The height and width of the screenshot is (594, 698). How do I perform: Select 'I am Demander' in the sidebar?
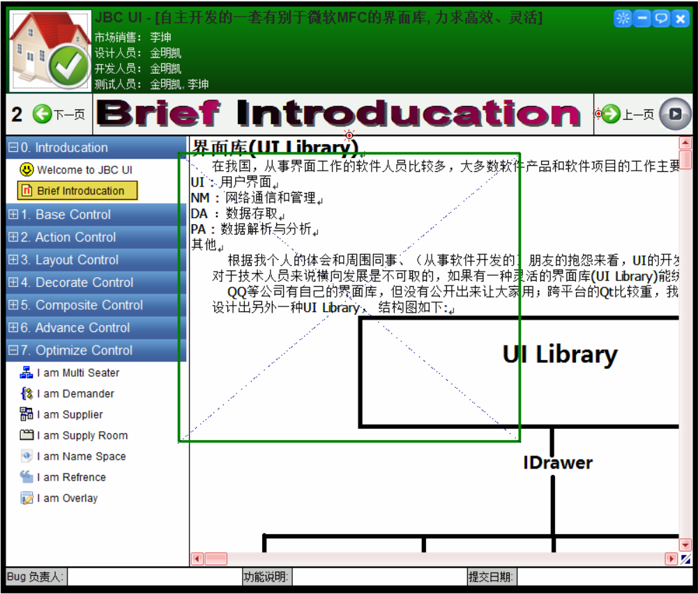click(x=75, y=393)
